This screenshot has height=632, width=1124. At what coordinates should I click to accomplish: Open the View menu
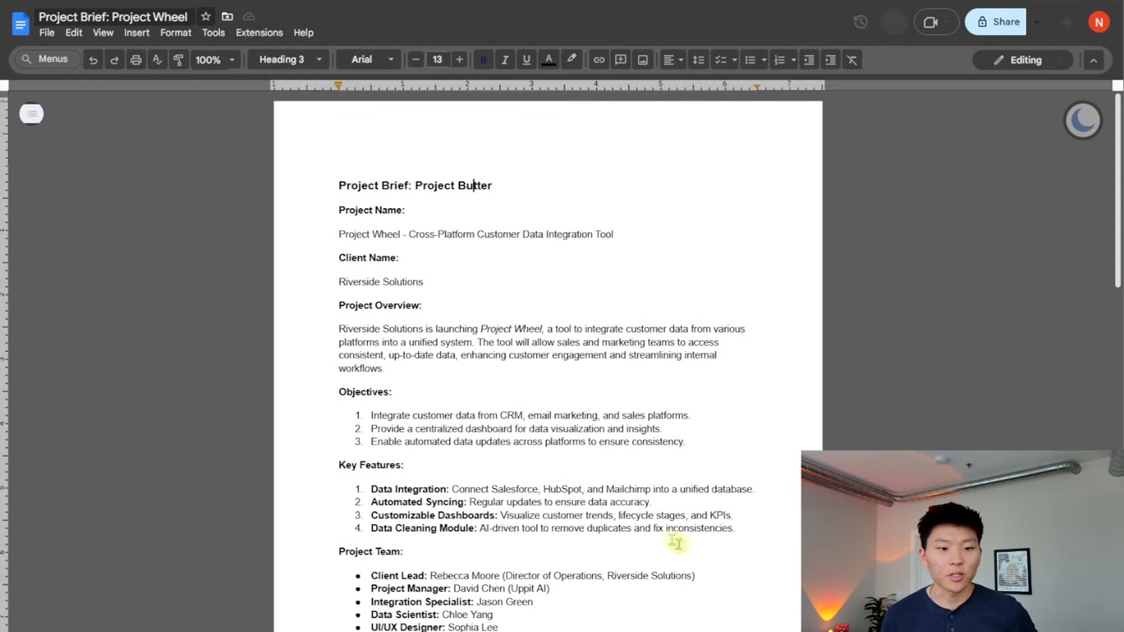[x=103, y=33]
